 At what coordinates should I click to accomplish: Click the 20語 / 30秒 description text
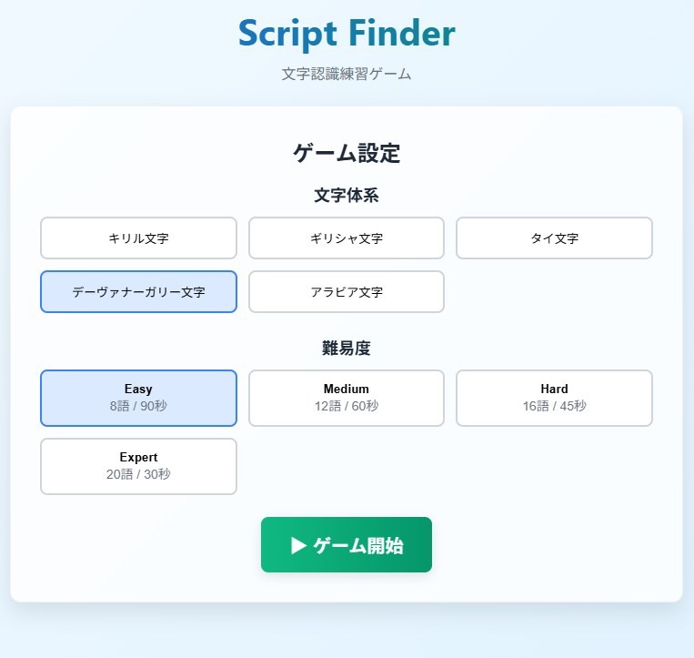pyautogui.click(x=138, y=474)
